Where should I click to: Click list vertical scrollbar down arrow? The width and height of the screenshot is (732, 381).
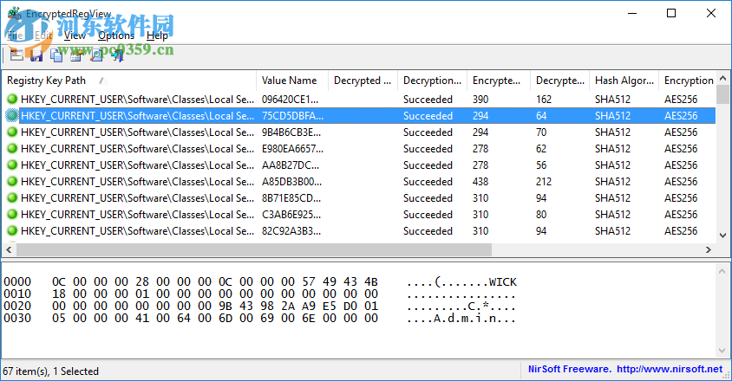(722, 236)
